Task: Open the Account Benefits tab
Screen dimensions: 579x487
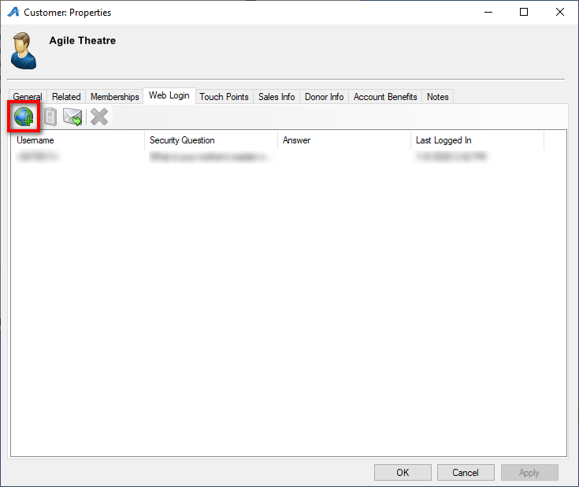Action: click(385, 97)
